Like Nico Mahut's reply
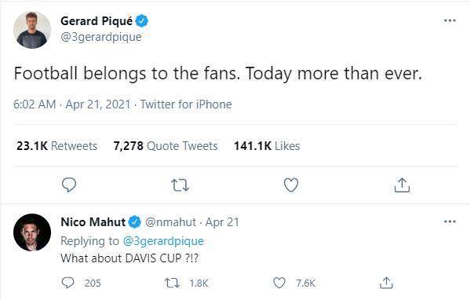This screenshot has height=300, width=470. tap(279, 283)
